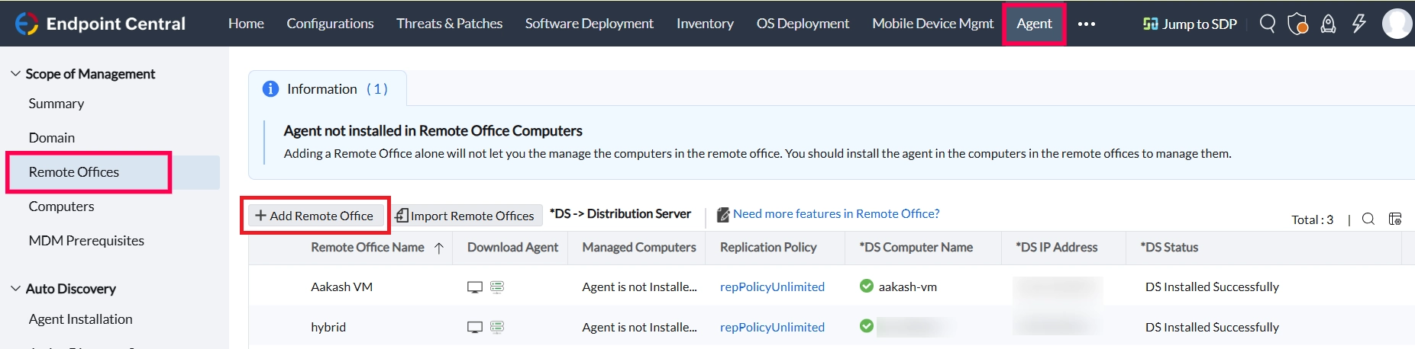Download distribution server agent for hybrid office
The image size is (1415, 349).
[x=497, y=327]
